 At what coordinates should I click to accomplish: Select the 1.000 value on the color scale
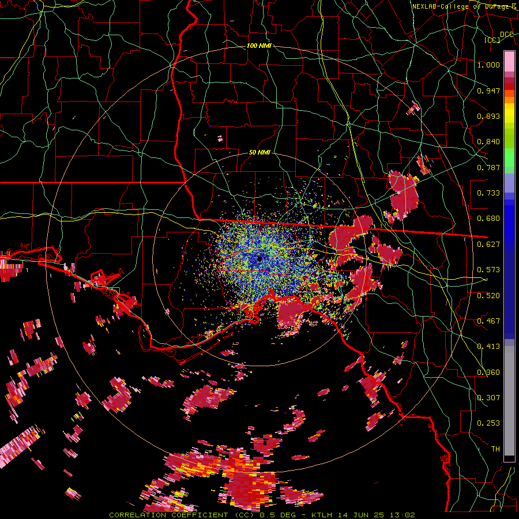488,65
